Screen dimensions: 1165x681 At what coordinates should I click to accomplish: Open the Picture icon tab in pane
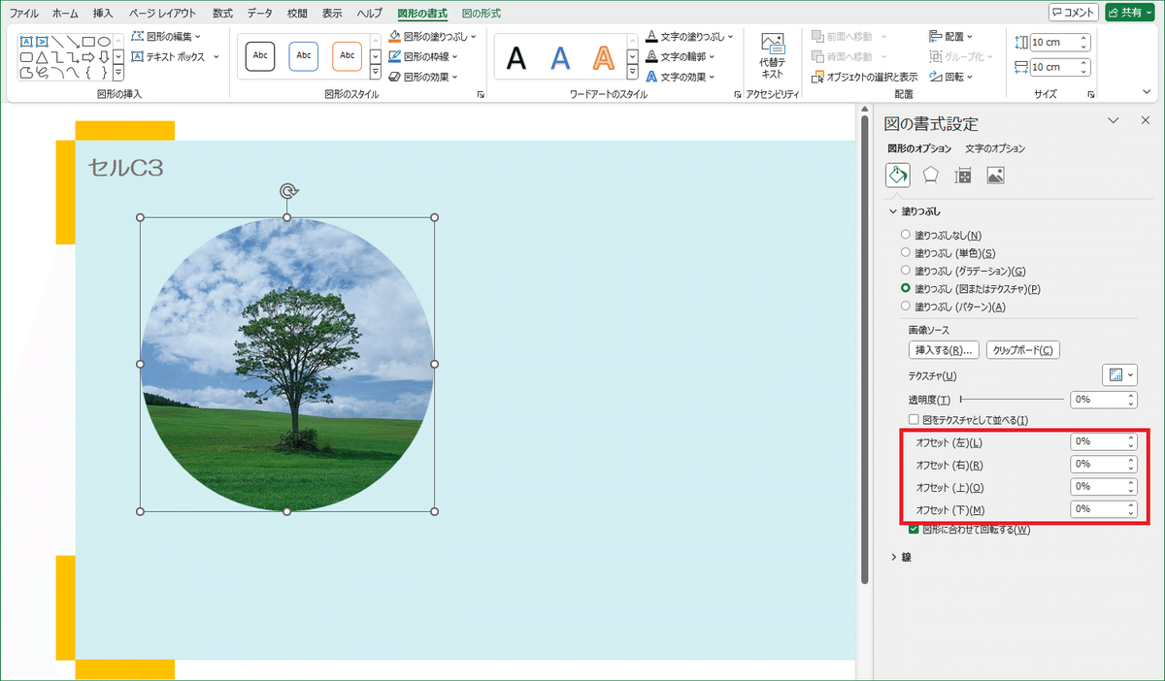[x=995, y=175]
